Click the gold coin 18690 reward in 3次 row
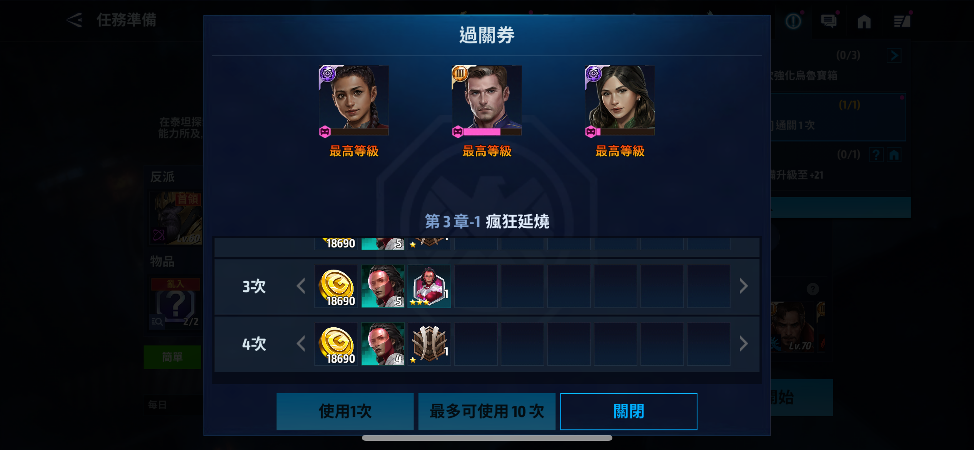Viewport: 974px width, 450px height. point(336,286)
